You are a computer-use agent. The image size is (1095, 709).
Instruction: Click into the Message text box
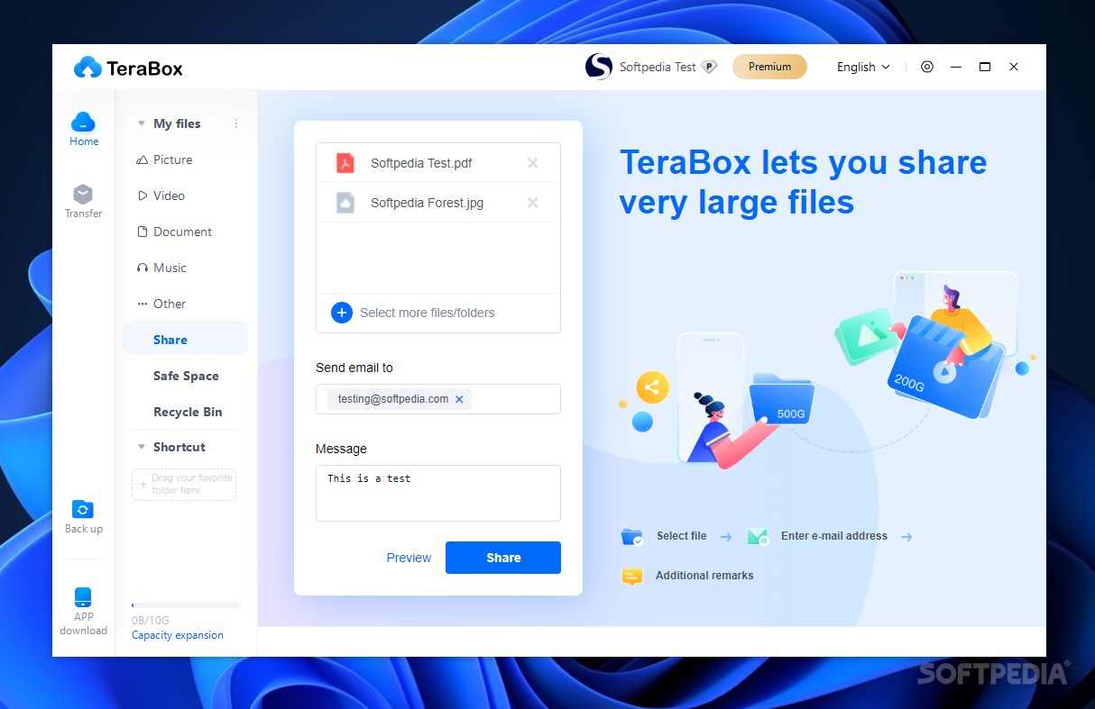(x=438, y=493)
